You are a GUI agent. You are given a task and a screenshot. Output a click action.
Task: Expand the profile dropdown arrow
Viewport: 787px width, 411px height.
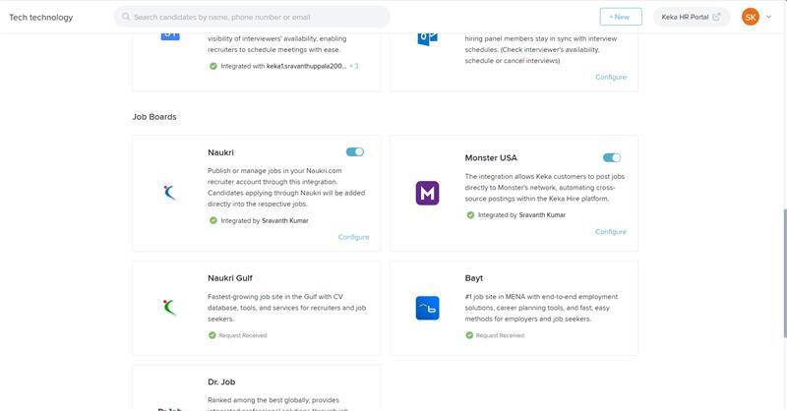pos(767,17)
